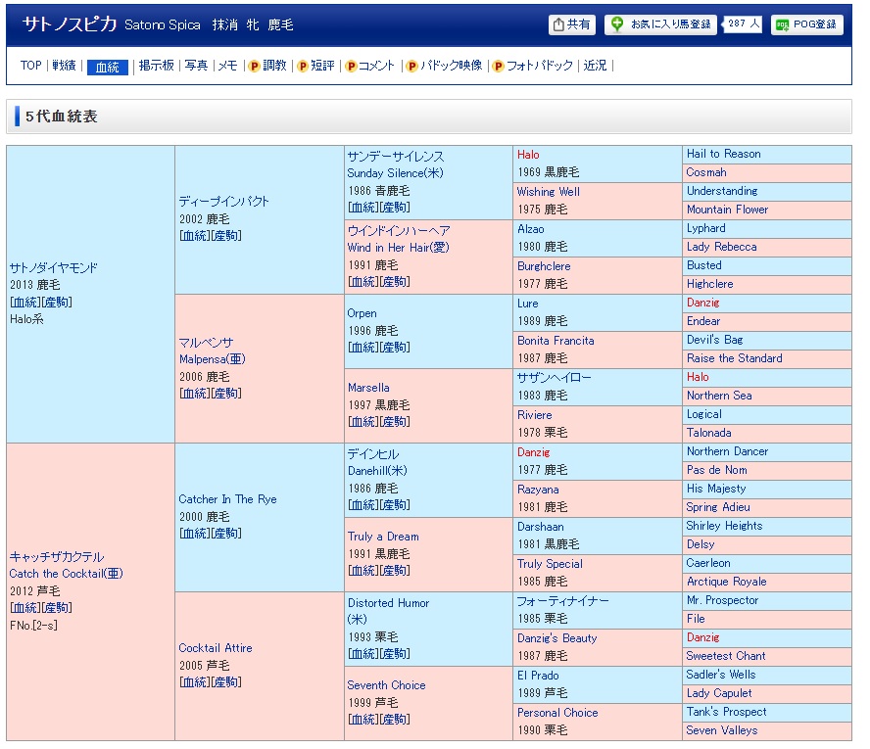Go to the 近況 tab
Image resolution: width=870 pixels, height=749 pixels.
tap(595, 66)
